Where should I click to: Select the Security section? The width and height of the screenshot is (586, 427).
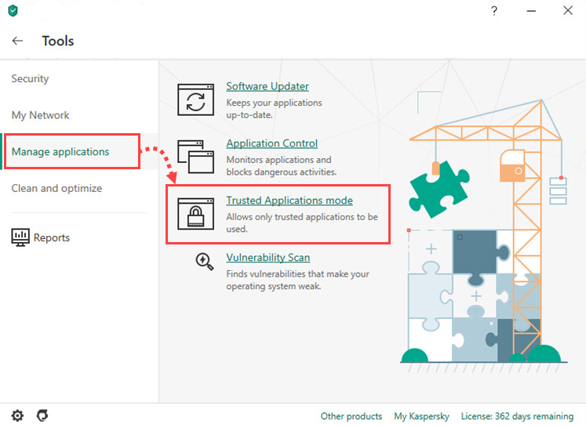(30, 79)
